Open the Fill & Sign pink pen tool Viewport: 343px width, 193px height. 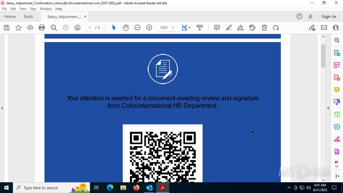point(337,139)
